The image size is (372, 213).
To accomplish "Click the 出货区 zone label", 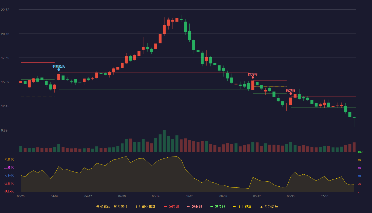I will 9,168.
